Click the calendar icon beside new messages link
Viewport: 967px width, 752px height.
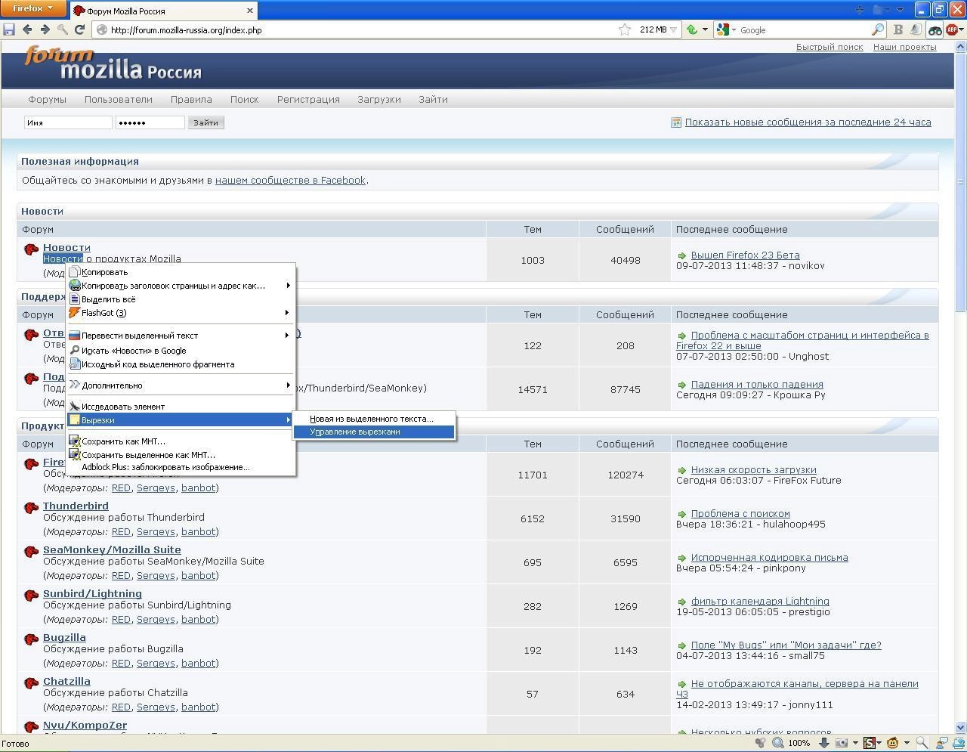[x=676, y=122]
